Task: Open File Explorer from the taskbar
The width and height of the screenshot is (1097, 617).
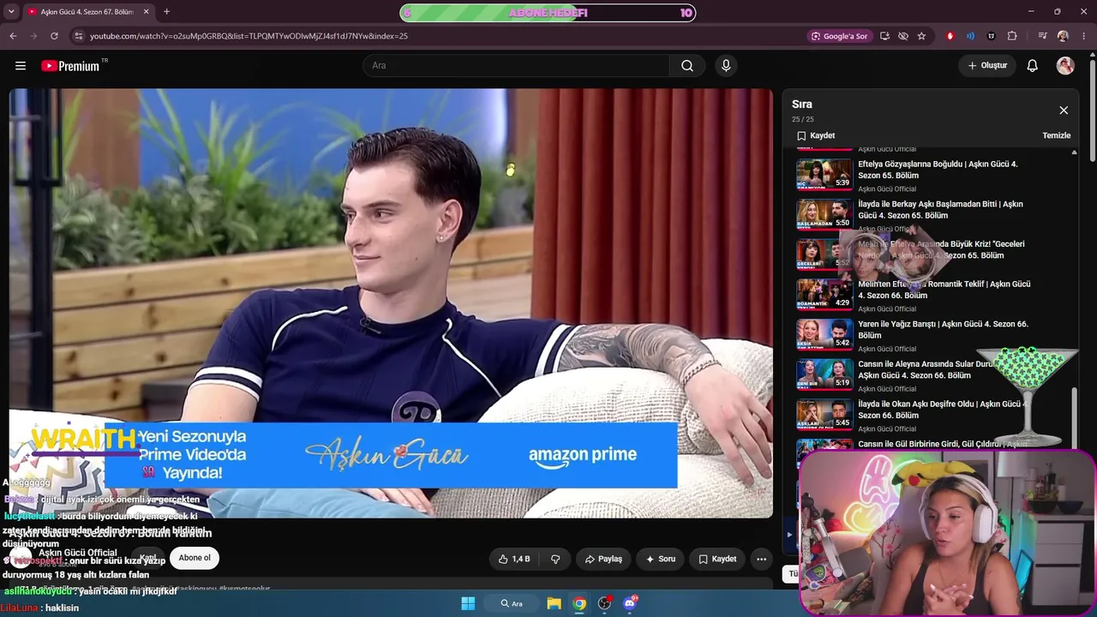Action: click(554, 603)
